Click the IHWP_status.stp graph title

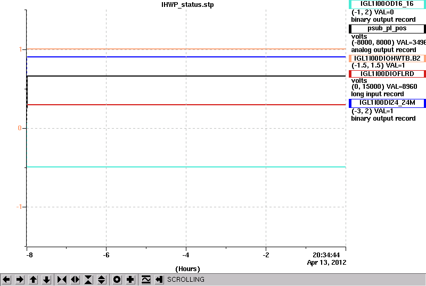pos(187,5)
